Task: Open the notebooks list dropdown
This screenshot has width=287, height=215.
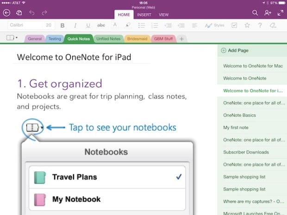Action: (x=12, y=38)
